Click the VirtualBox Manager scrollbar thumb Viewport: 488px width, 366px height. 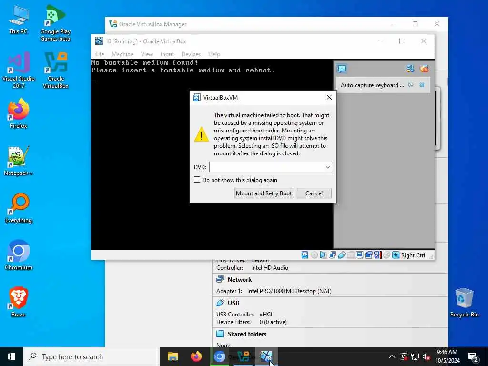pyautogui.click(x=447, y=81)
